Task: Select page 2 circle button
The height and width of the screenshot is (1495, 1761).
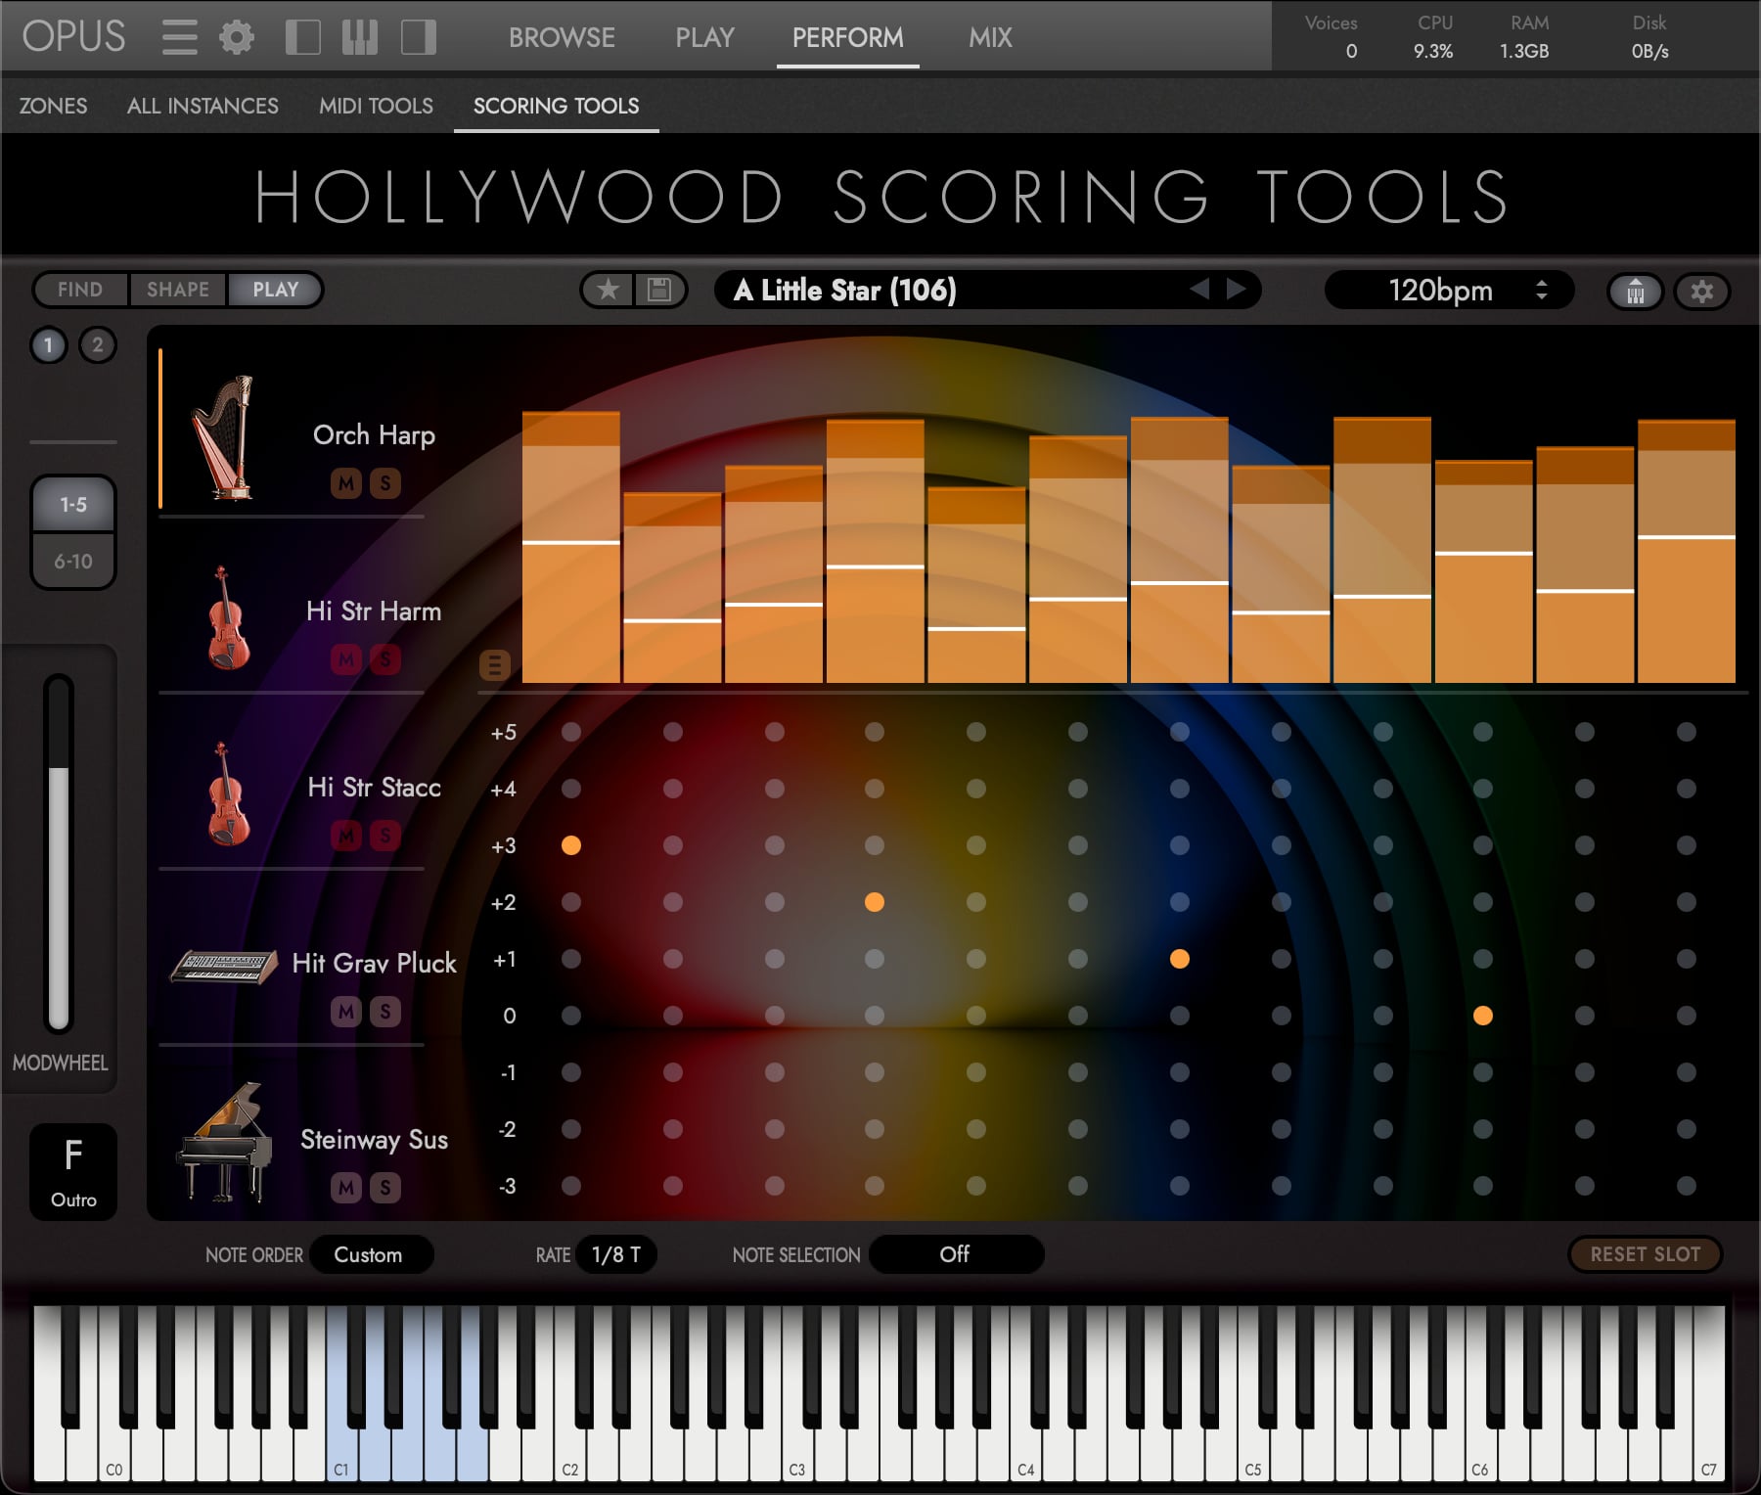Action: coord(97,344)
